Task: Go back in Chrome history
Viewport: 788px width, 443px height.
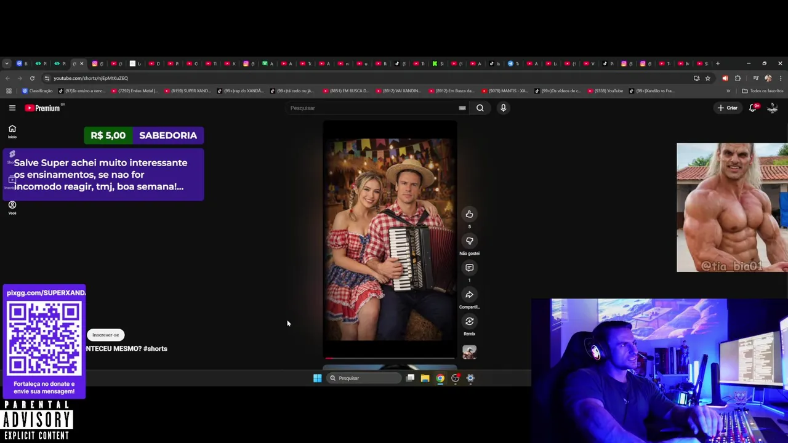Action: click(7, 78)
